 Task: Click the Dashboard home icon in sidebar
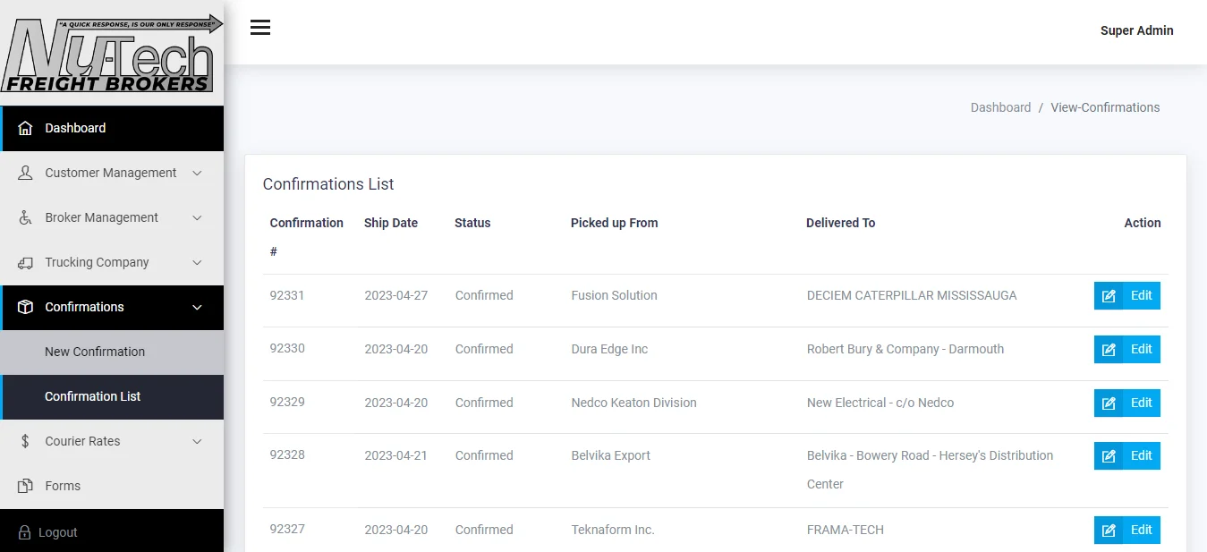(x=25, y=128)
